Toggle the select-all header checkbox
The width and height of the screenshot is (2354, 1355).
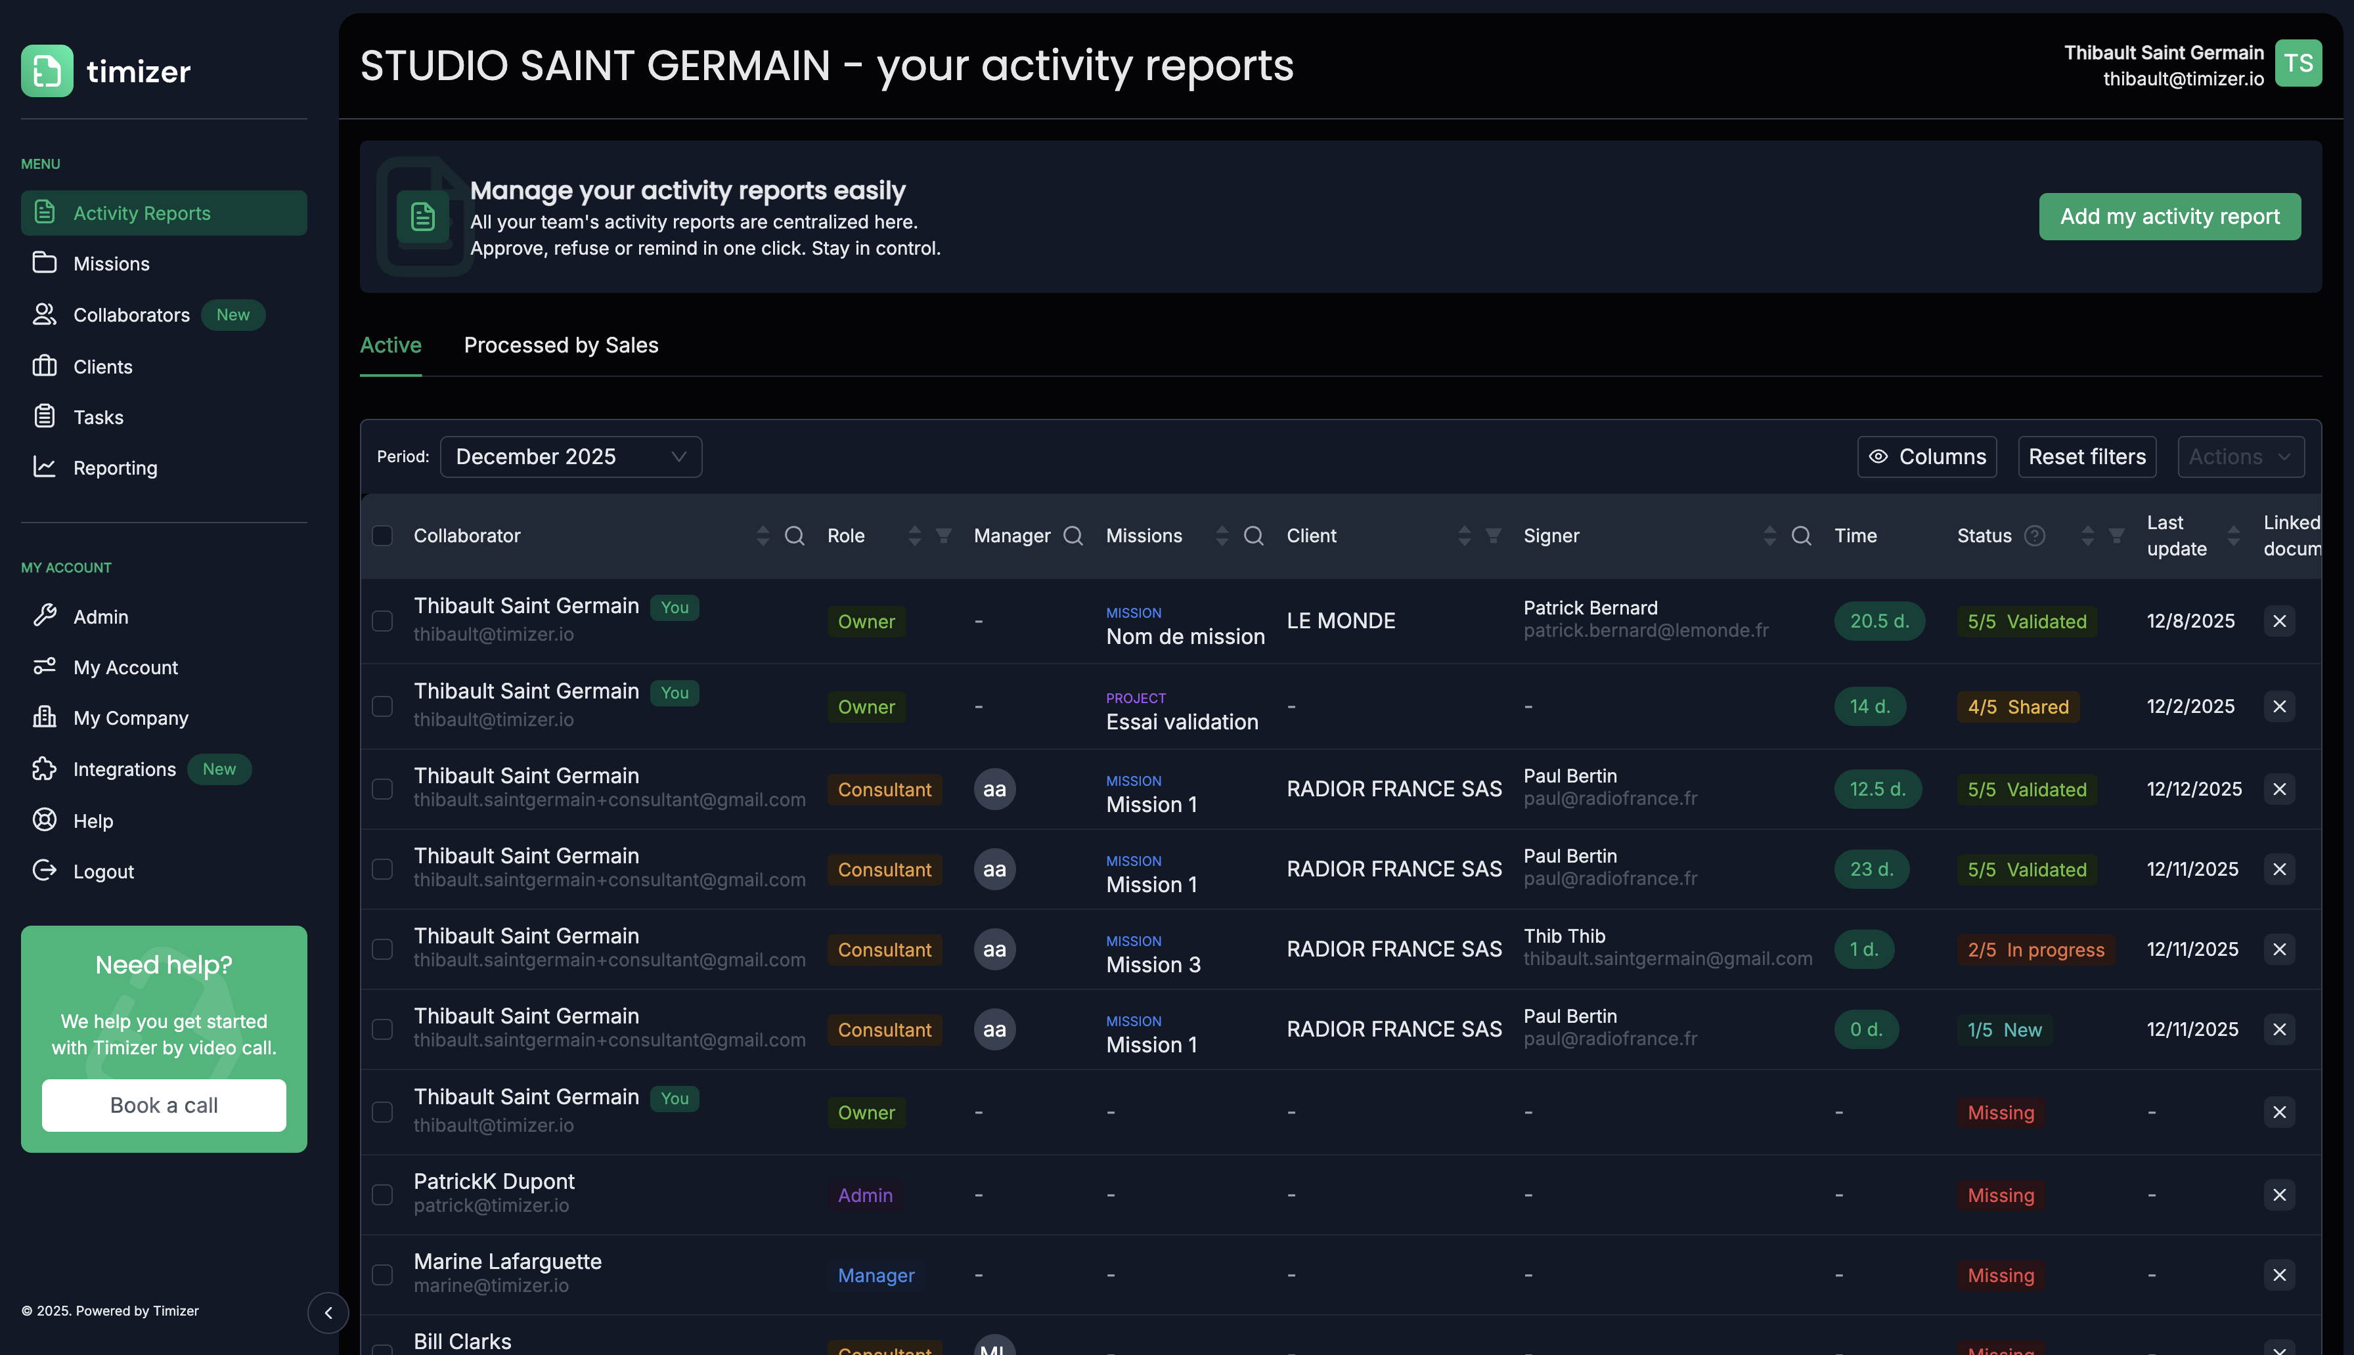coord(382,535)
